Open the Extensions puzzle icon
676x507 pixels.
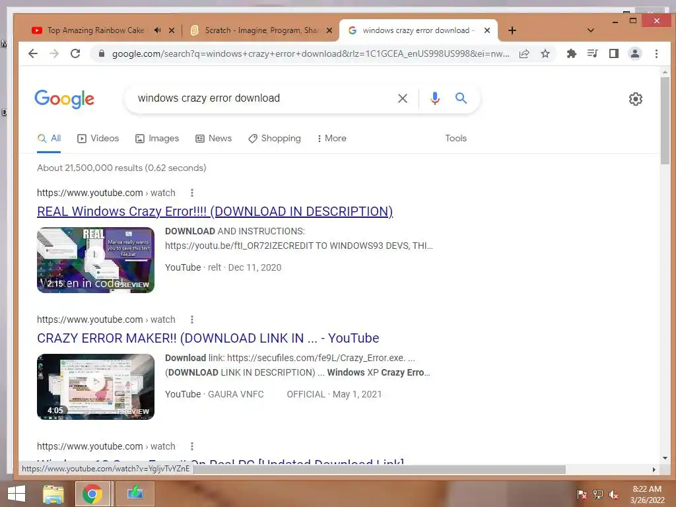click(x=572, y=53)
